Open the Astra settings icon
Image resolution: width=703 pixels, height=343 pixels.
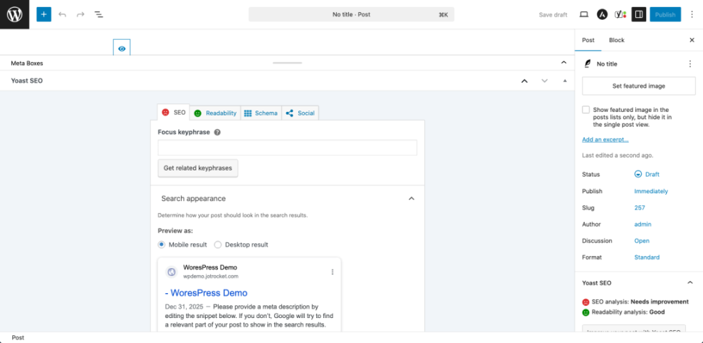click(602, 14)
